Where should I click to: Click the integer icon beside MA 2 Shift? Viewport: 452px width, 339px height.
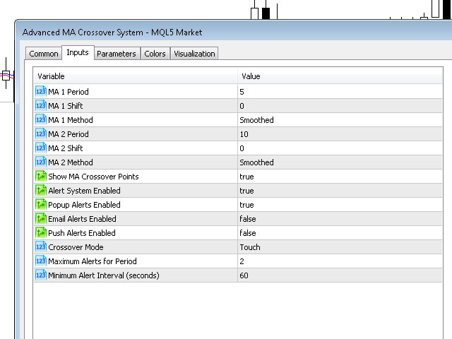point(41,148)
